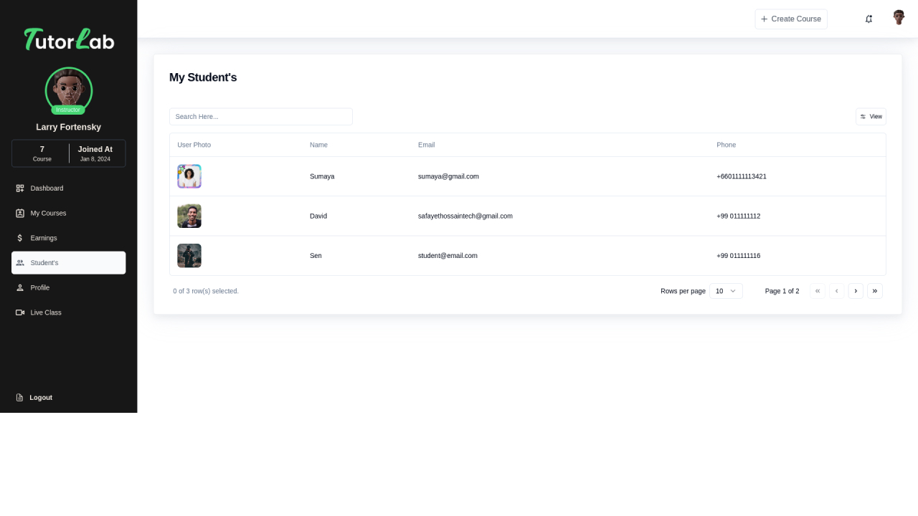The image size is (918, 516).
Task: Jump to the last page of results
Action: pyautogui.click(x=875, y=291)
